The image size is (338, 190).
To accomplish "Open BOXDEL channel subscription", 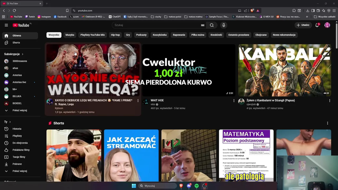I will coord(21,103).
